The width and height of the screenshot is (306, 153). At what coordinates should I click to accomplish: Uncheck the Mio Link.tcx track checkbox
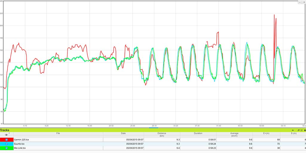(x=7, y=148)
